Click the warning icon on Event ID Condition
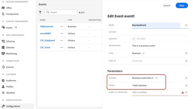Screen dimensions: 193x109 183,92
